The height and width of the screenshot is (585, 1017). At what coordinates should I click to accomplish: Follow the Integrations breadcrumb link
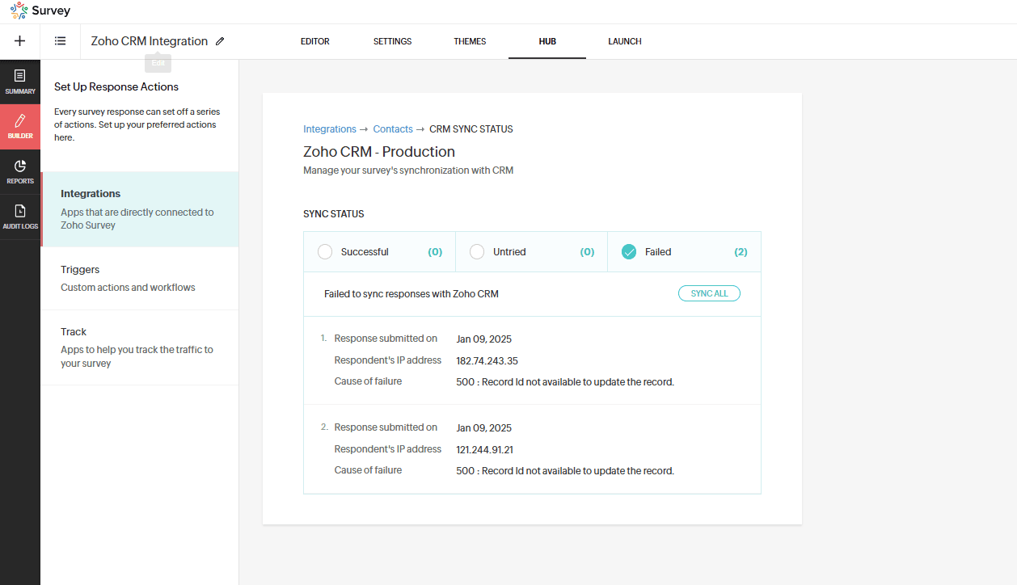[x=329, y=129]
